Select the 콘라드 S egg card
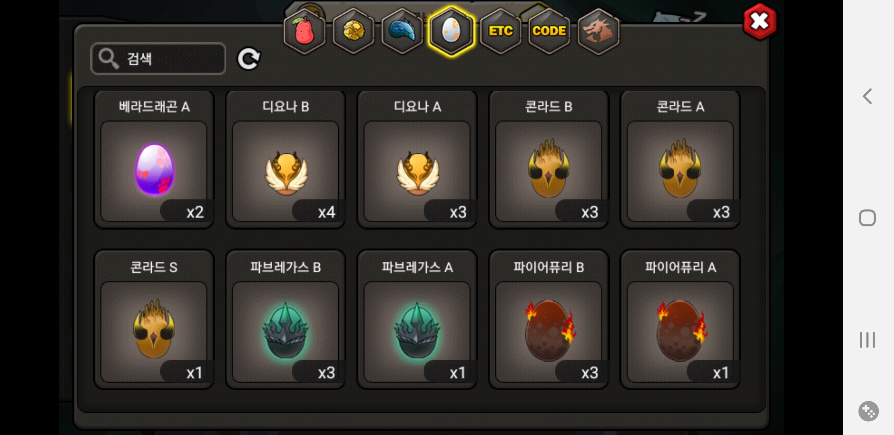Viewport: 894px width, 435px height. point(154,320)
